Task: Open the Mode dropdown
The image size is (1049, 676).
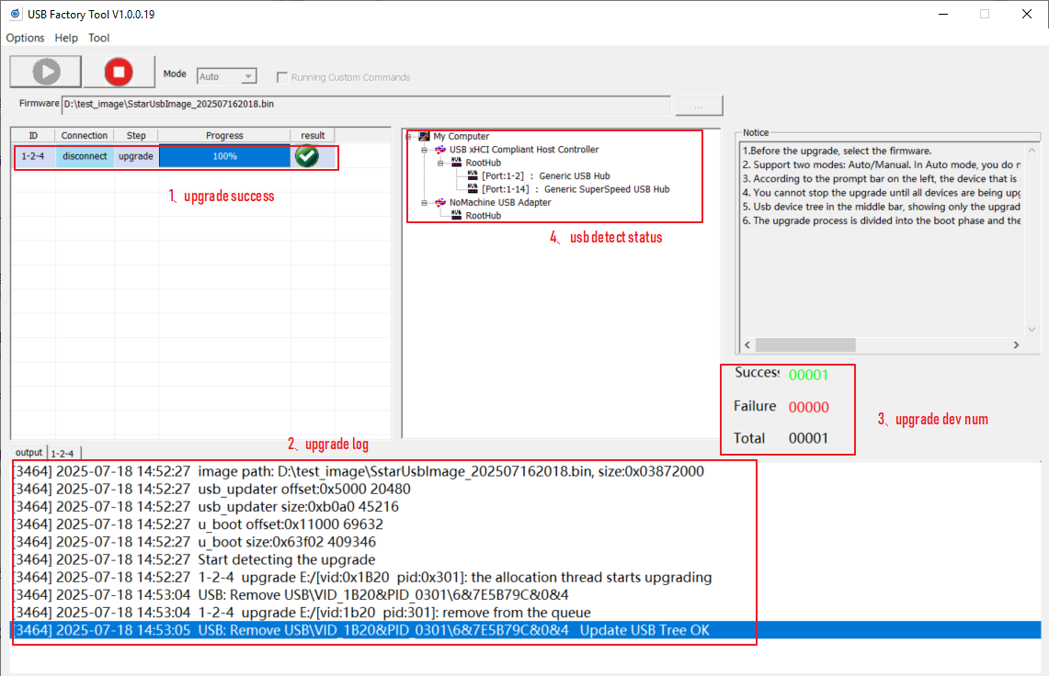Action: point(248,77)
